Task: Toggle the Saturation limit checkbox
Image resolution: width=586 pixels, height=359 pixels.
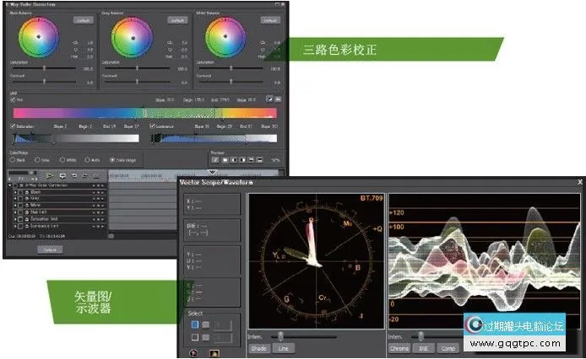Action: coord(14,126)
